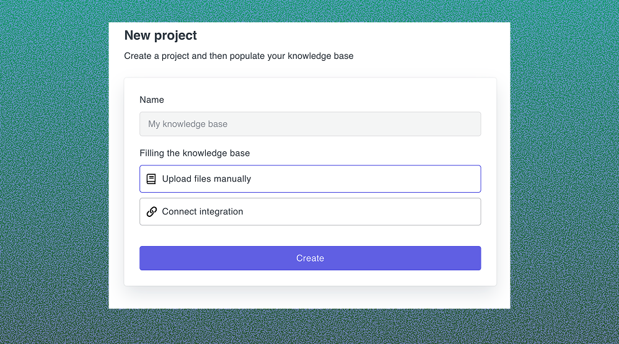This screenshot has width=619, height=344.
Task: Click the book icon beside Upload files manually
Action: coord(151,179)
